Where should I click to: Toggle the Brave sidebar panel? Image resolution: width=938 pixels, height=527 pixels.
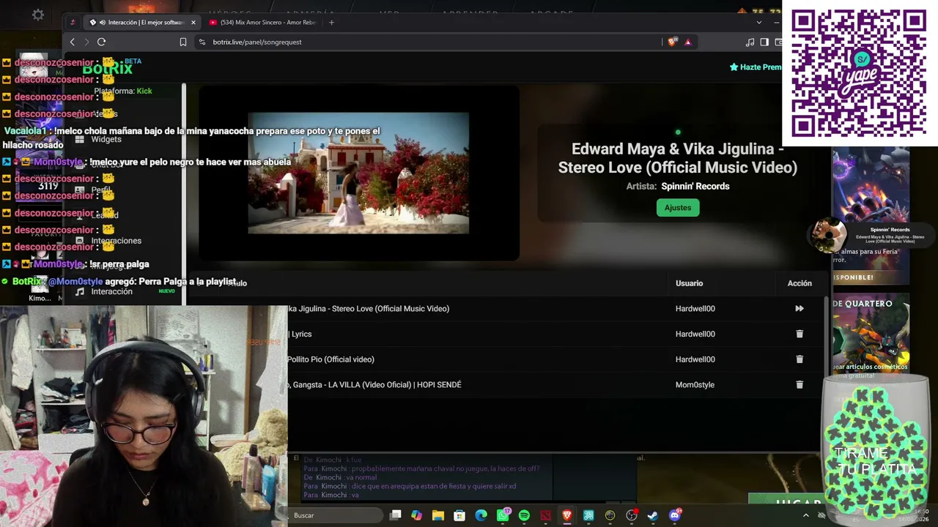coord(764,42)
